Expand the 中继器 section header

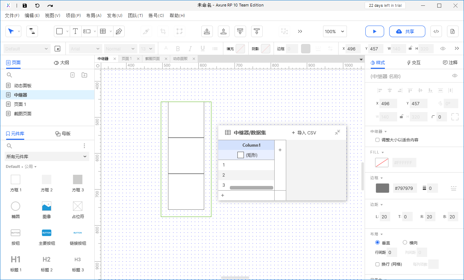click(x=378, y=132)
